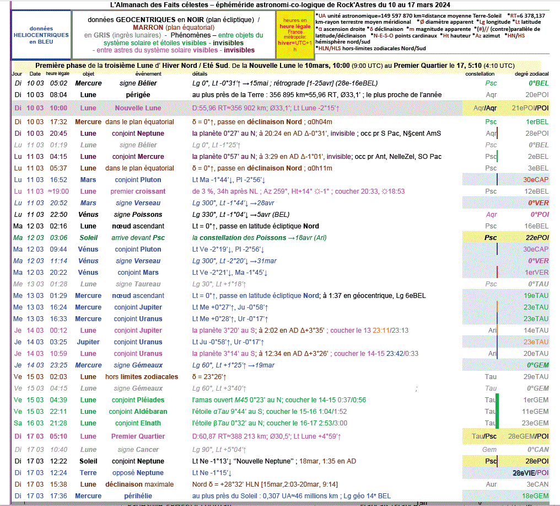
Task: Select 'de 3 %, 34h après NL' detail text
Action: coord(298,191)
